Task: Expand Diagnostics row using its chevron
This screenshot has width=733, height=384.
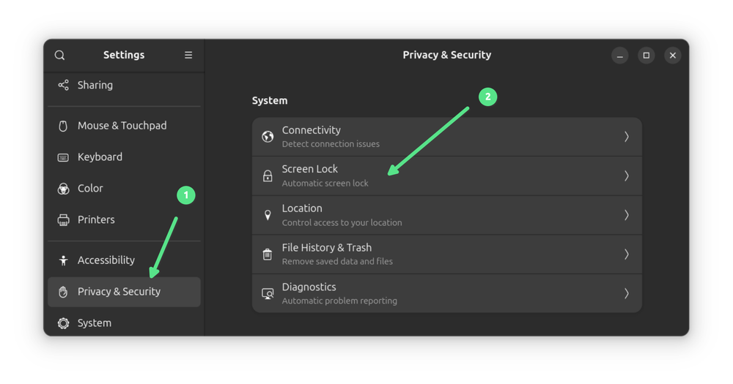Action: click(x=627, y=293)
